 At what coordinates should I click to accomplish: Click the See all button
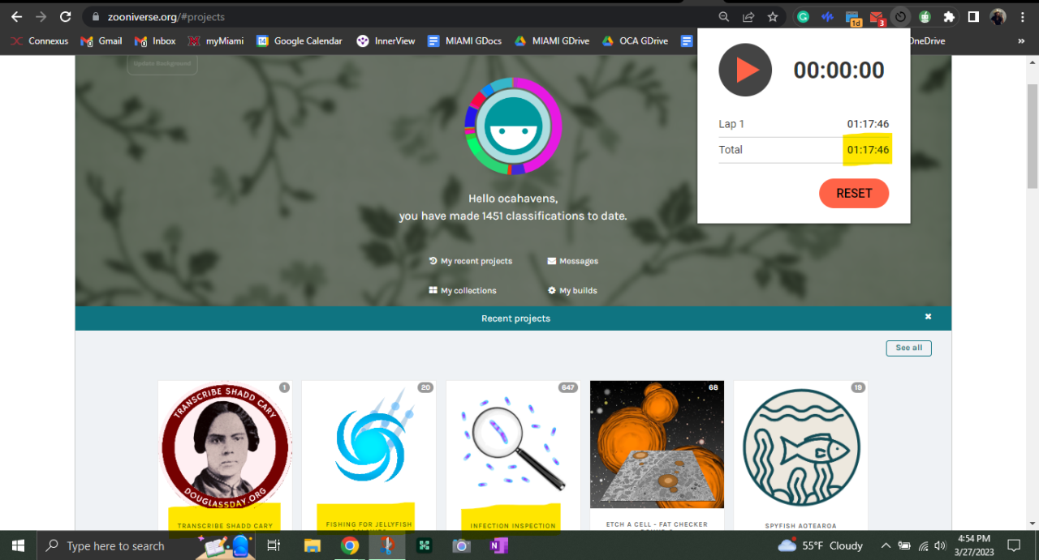[908, 348]
